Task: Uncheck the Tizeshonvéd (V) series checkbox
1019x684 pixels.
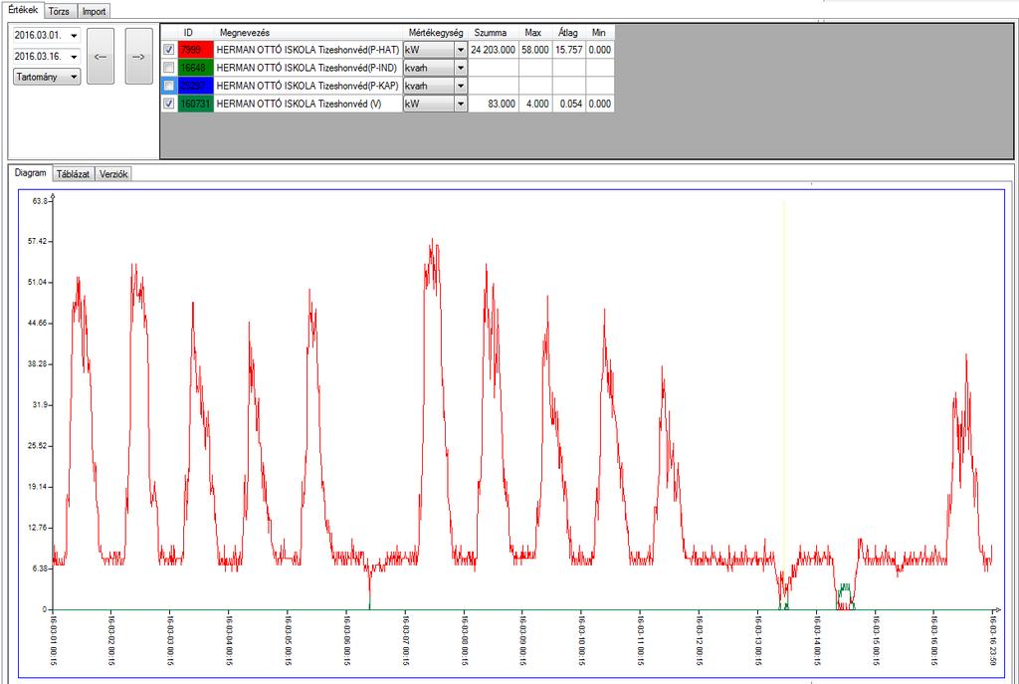Action: coord(169,104)
